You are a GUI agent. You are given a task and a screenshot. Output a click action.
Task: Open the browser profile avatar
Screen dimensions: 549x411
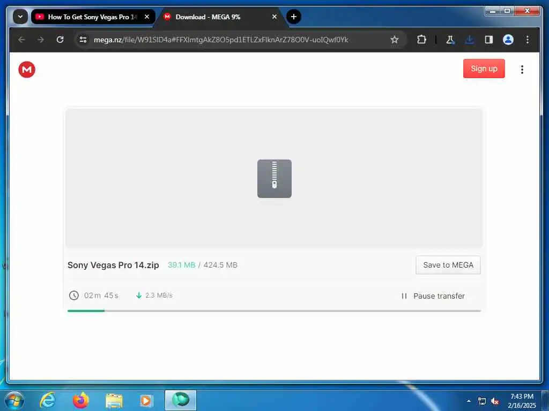(x=508, y=40)
